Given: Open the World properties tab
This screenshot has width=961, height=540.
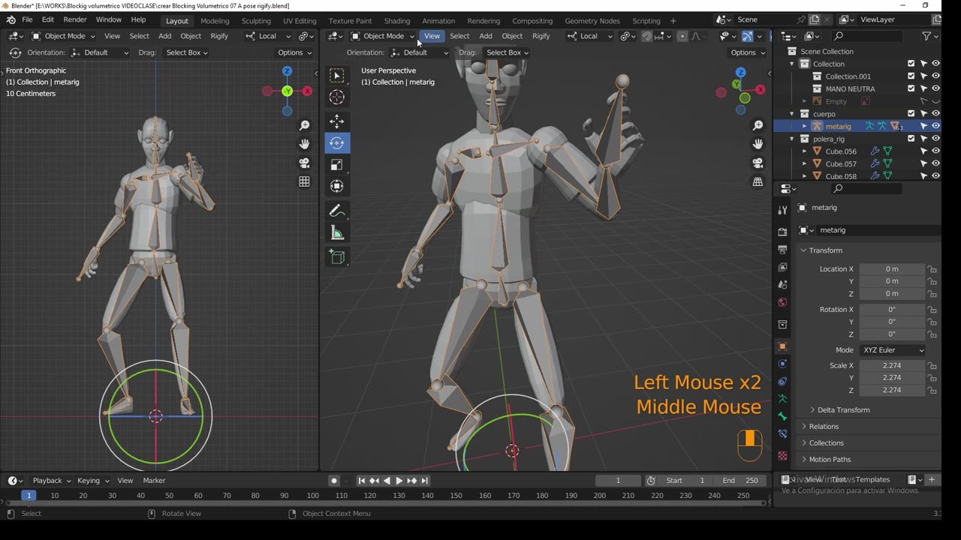Looking at the screenshot, I should click(782, 302).
